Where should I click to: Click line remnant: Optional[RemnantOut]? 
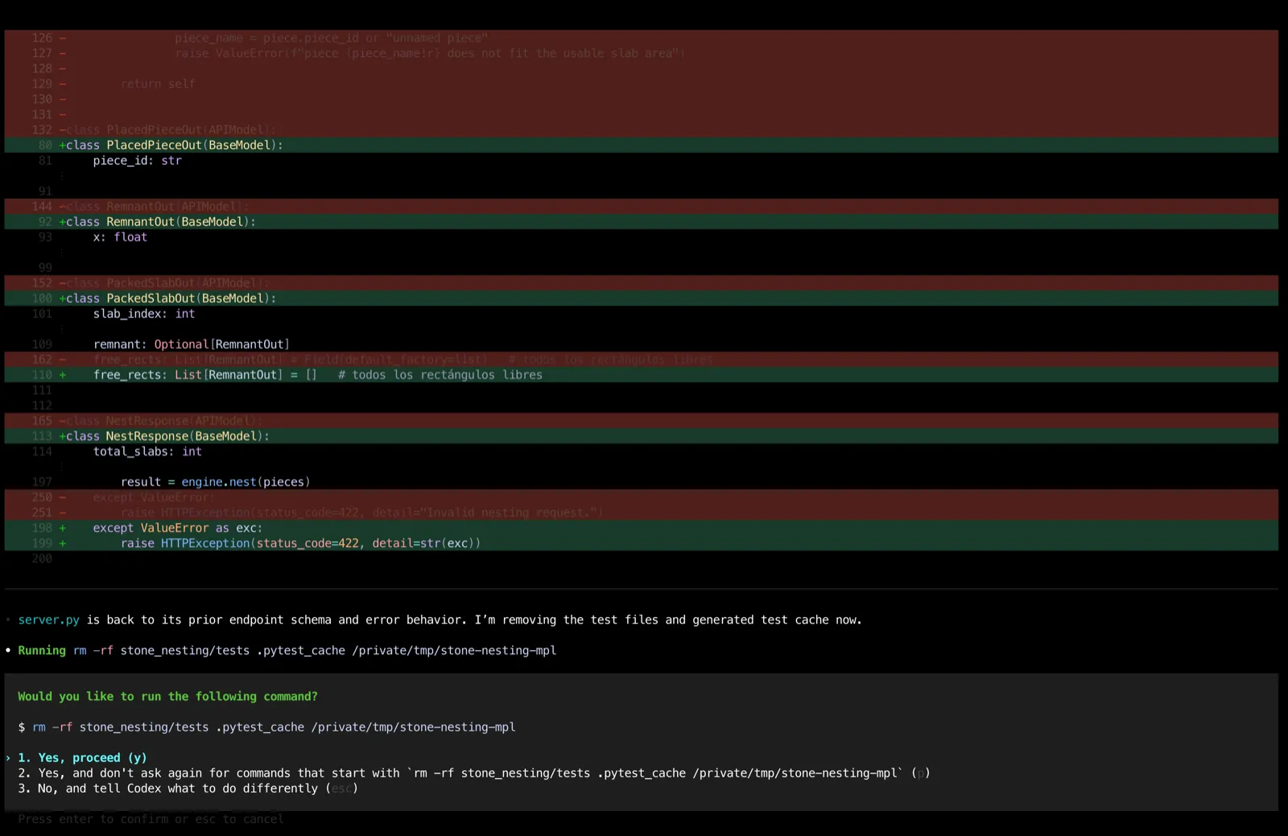[641, 344]
